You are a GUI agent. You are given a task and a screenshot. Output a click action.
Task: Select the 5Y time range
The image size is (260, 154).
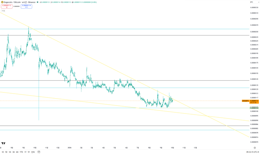tap(29, 152)
